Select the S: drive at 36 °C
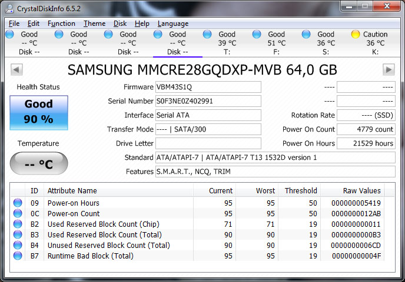The width and height of the screenshot is (405, 282). click(326, 43)
